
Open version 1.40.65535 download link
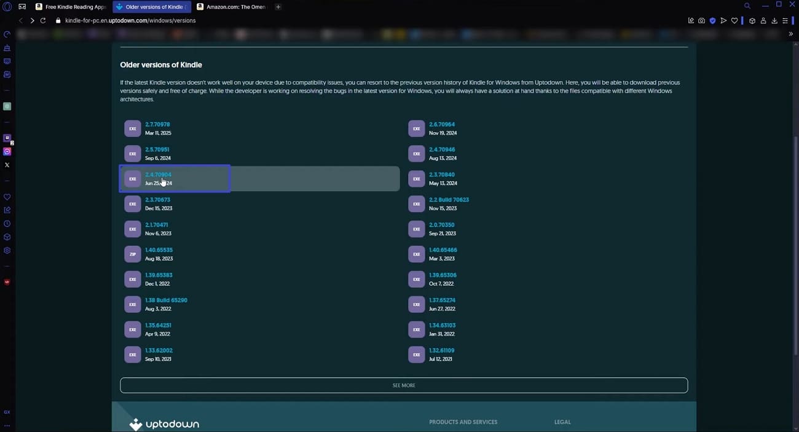(159, 250)
